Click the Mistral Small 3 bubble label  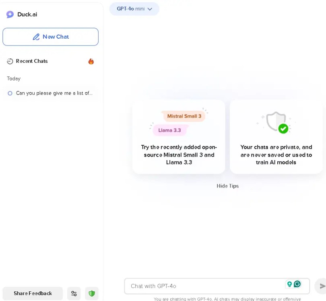pos(184,116)
